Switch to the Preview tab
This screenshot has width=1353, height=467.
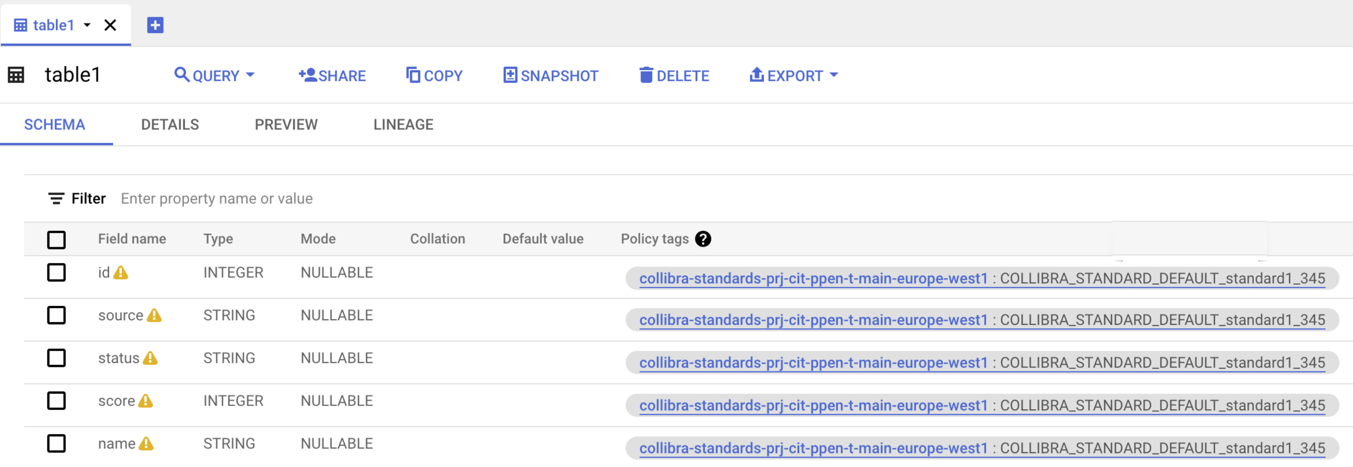tap(286, 124)
